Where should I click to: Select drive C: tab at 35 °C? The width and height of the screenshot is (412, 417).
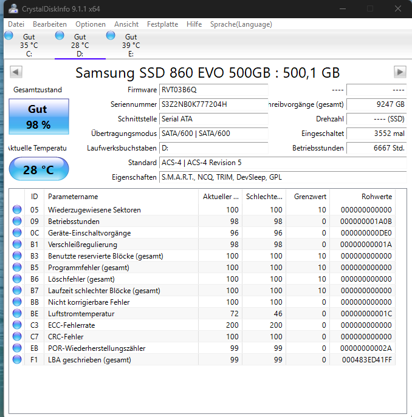[29, 45]
